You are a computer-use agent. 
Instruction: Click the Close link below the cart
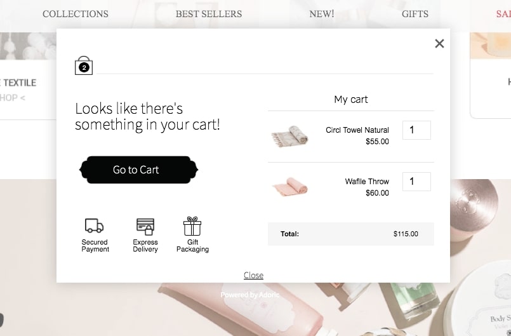click(253, 275)
